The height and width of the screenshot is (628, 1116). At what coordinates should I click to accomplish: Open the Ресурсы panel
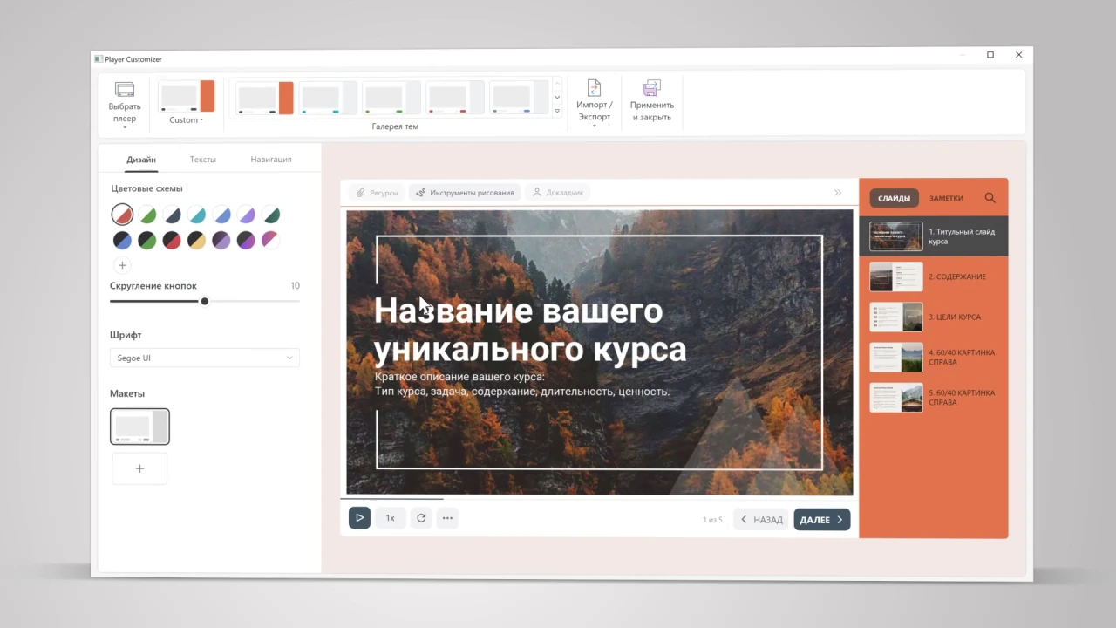point(378,193)
